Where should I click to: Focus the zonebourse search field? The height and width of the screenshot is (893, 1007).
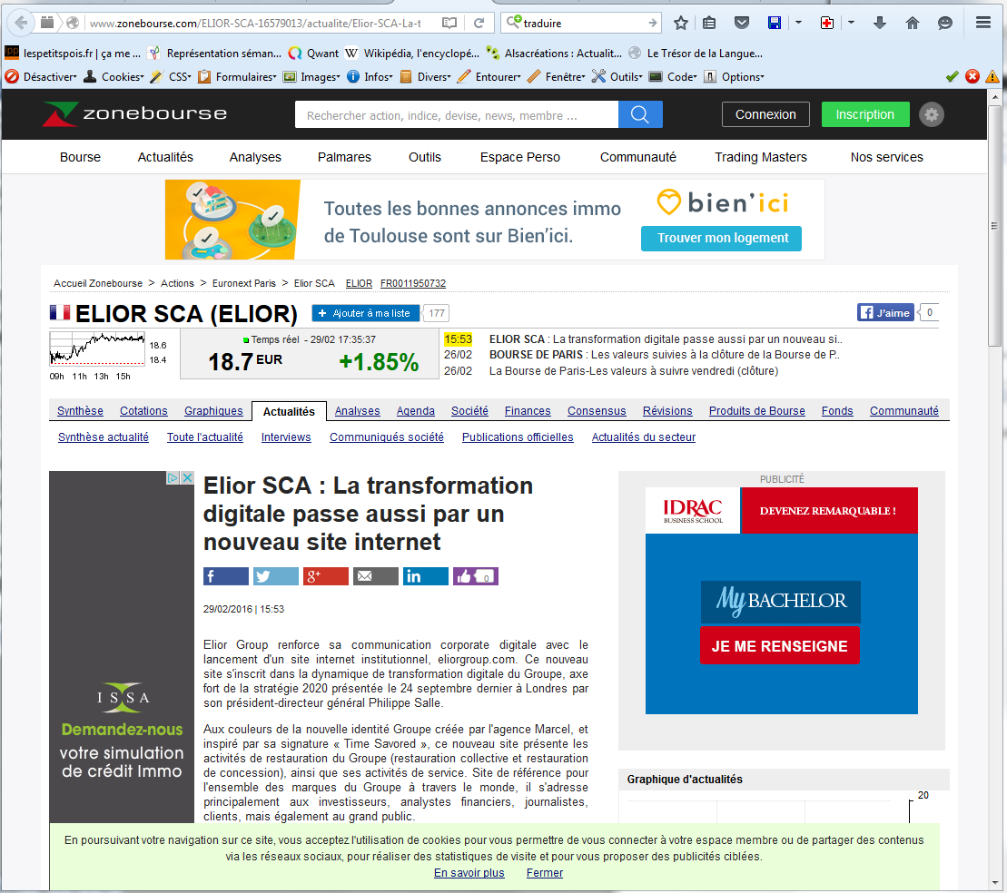point(457,115)
